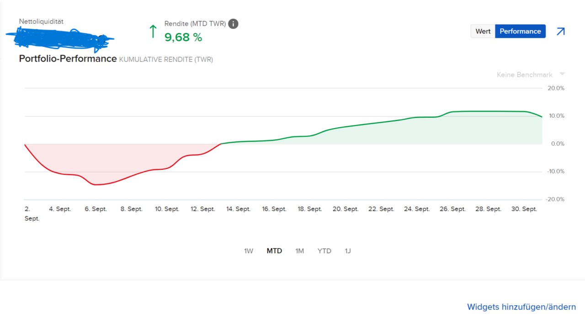Screen dimensions: 585x319
Task: Select the 1W time range
Action: click(249, 251)
